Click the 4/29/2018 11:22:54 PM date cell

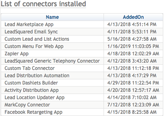[x=133, y=83]
